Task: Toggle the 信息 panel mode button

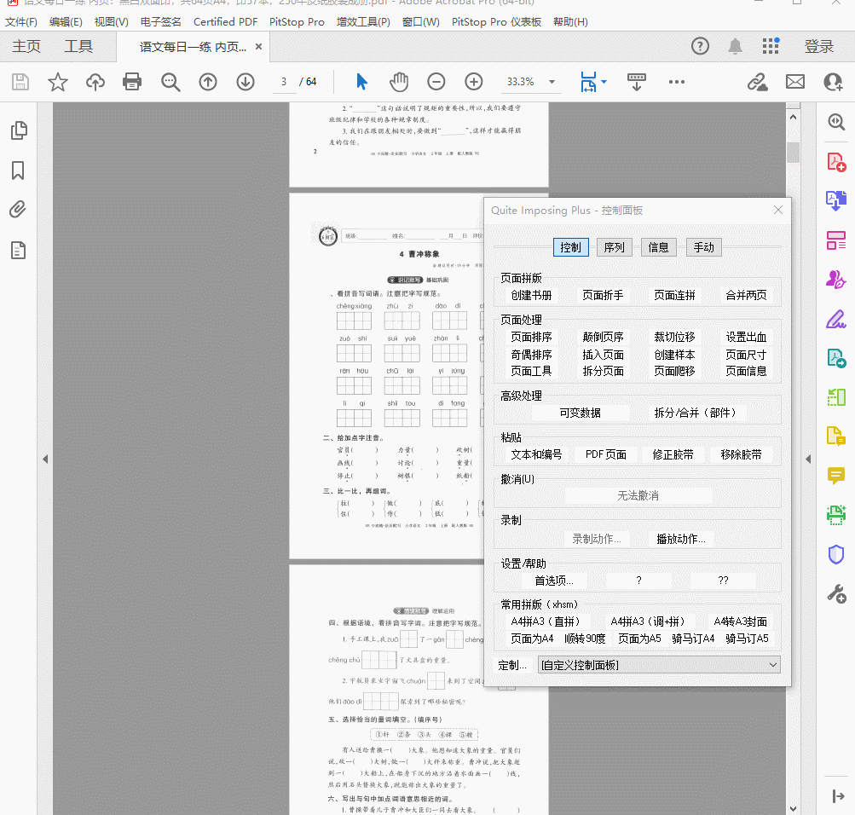Action: click(x=658, y=247)
